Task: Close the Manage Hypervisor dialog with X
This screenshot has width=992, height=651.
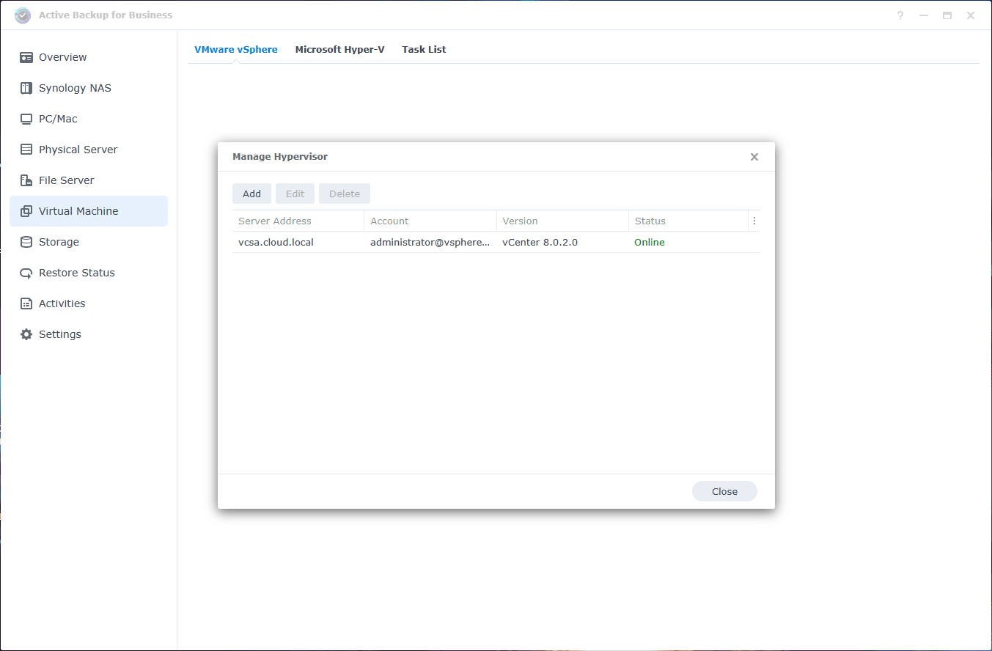Action: (754, 157)
